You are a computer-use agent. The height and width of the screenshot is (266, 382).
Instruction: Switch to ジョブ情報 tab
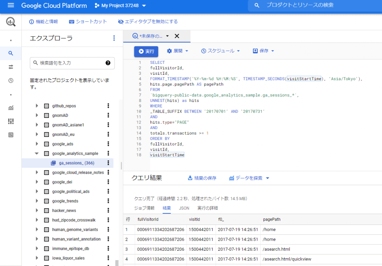coord(144,208)
